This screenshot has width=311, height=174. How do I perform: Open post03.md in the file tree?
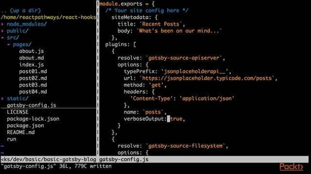pyautogui.click(x=33, y=85)
